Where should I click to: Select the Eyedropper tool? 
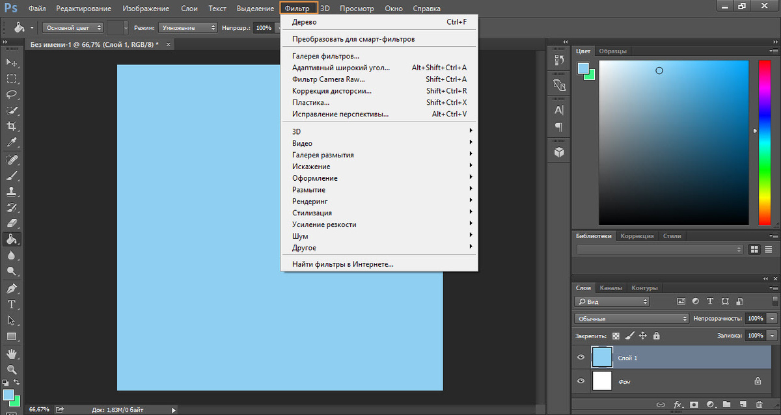pyautogui.click(x=12, y=142)
